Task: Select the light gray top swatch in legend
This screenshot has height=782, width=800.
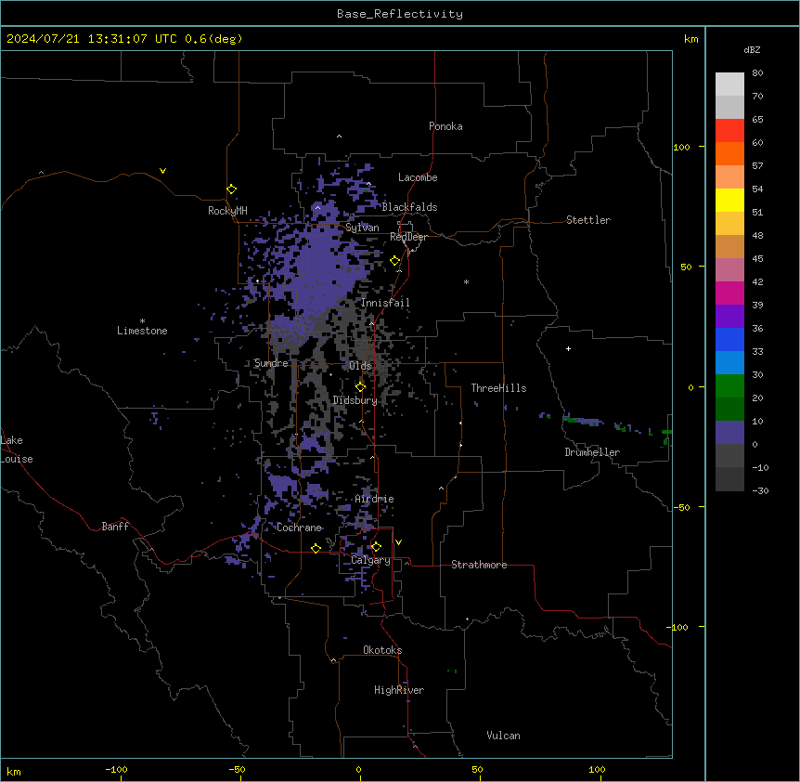Action: pyautogui.click(x=729, y=85)
